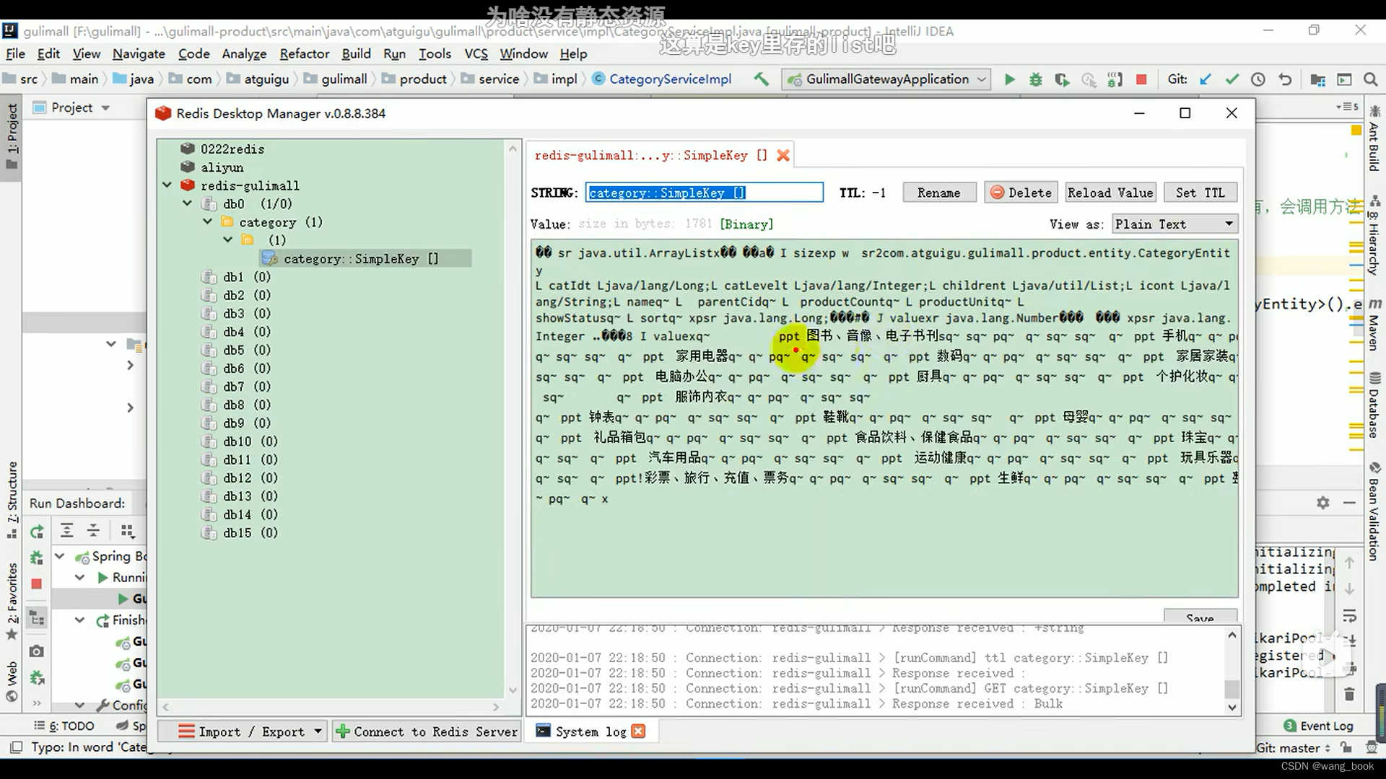The height and width of the screenshot is (779, 1386).
Task: Click the binary value text area
Action: [x=884, y=418]
